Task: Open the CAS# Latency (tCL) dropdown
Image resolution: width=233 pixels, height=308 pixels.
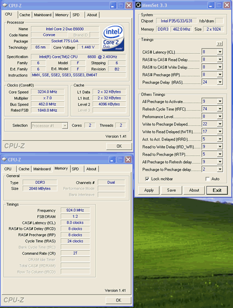Action: [220, 52]
